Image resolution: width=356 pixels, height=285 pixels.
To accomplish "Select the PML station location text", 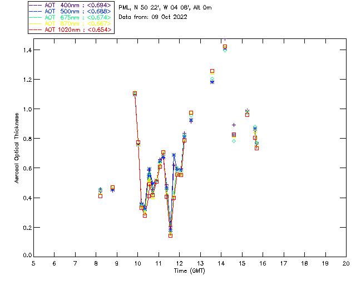I will coord(165,7).
